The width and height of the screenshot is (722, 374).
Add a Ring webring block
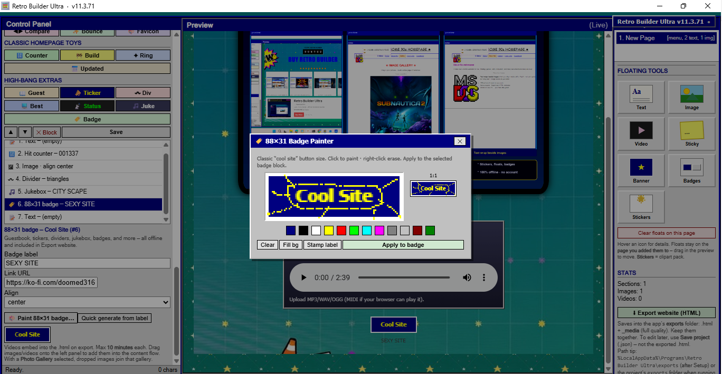coord(143,55)
